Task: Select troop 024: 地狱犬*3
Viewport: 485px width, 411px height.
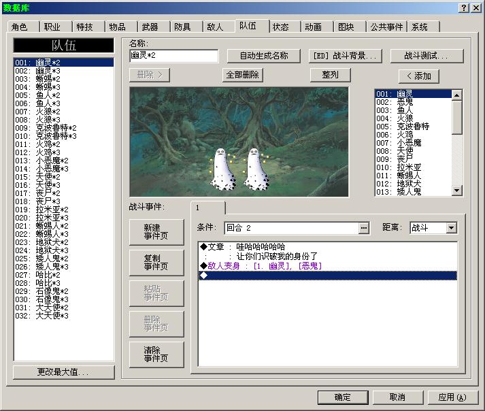Action: 64,250
